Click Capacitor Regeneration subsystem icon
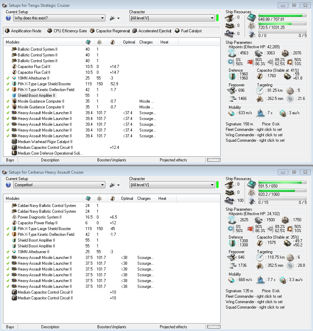Viewport: 313px width, 331px height. (92, 31)
